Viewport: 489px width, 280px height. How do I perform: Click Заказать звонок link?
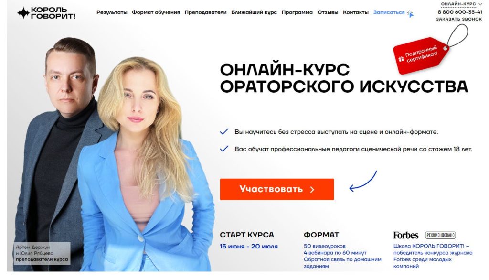point(459,19)
